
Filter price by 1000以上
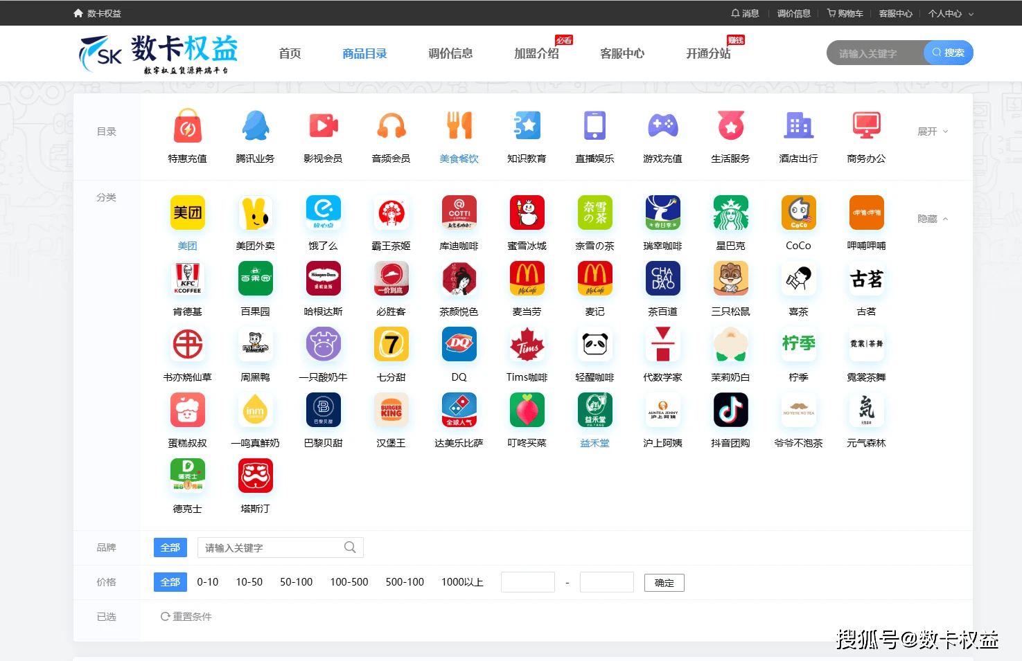tap(462, 582)
